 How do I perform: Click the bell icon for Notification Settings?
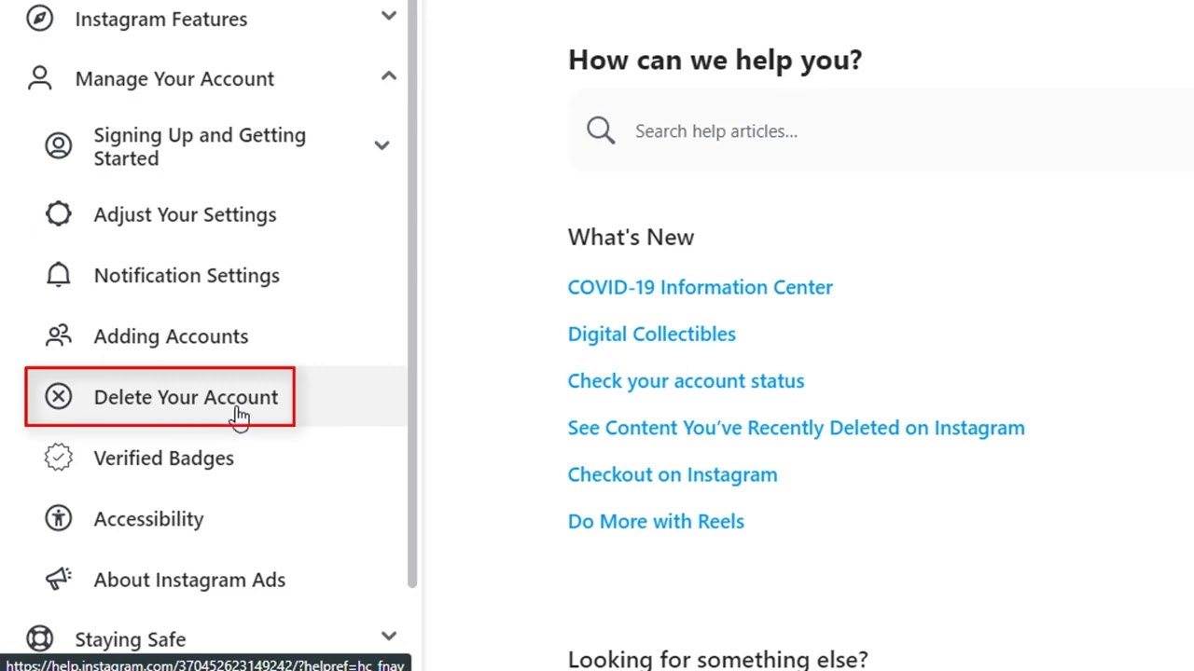coord(58,275)
